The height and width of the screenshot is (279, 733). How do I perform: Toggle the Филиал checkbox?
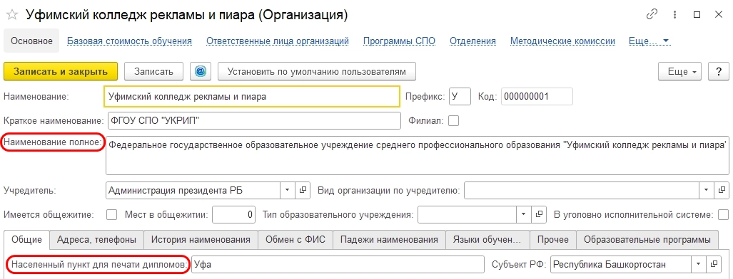(x=453, y=121)
